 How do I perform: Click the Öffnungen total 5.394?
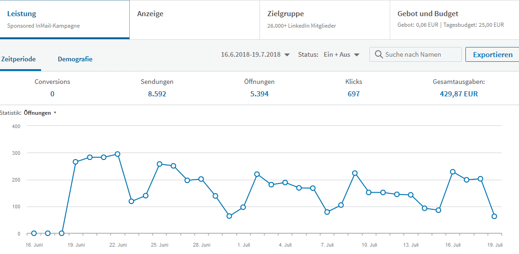tap(259, 94)
